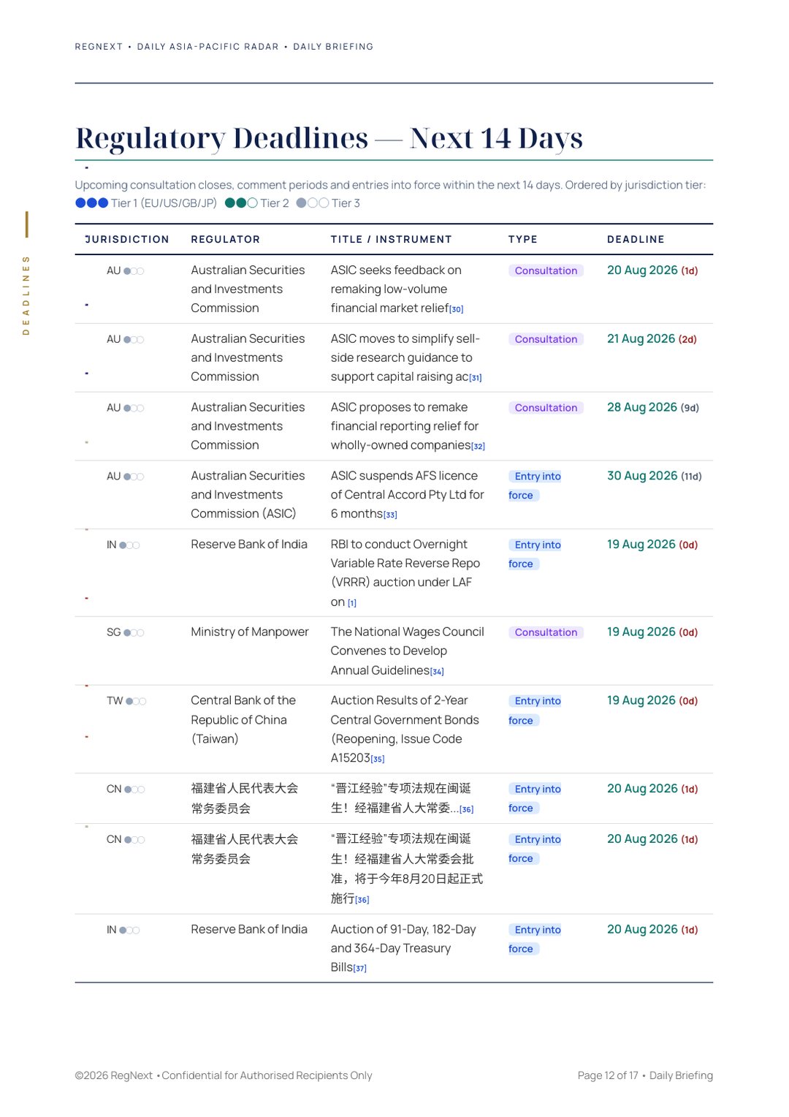
Task: Click Central Bank of the Republic of China (Taiwan)
Action: (243, 720)
